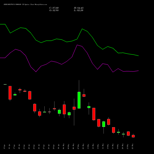The width and height of the screenshot is (154, 154).
Task: Click the '23 Apr' date axis label
Action: pos(34,147)
